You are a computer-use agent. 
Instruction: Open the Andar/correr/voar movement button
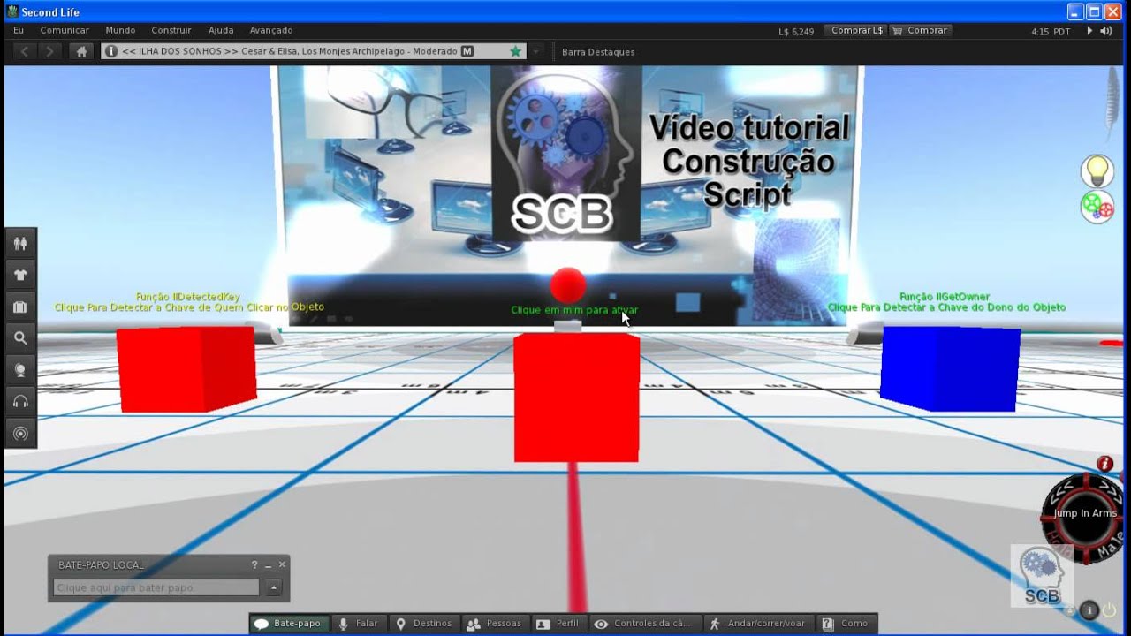pos(757,624)
